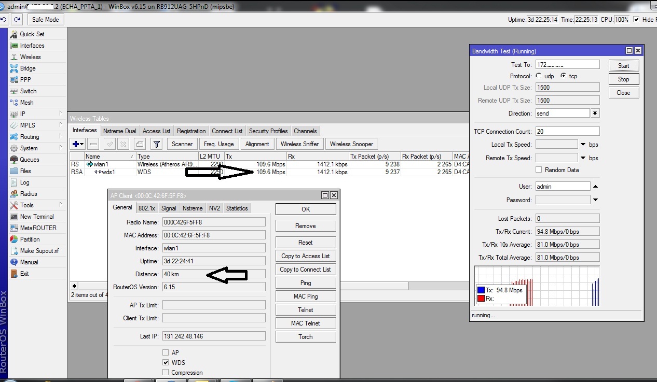The image size is (657, 382).
Task: Click Torch in AP Client dialog
Action: coord(306,337)
